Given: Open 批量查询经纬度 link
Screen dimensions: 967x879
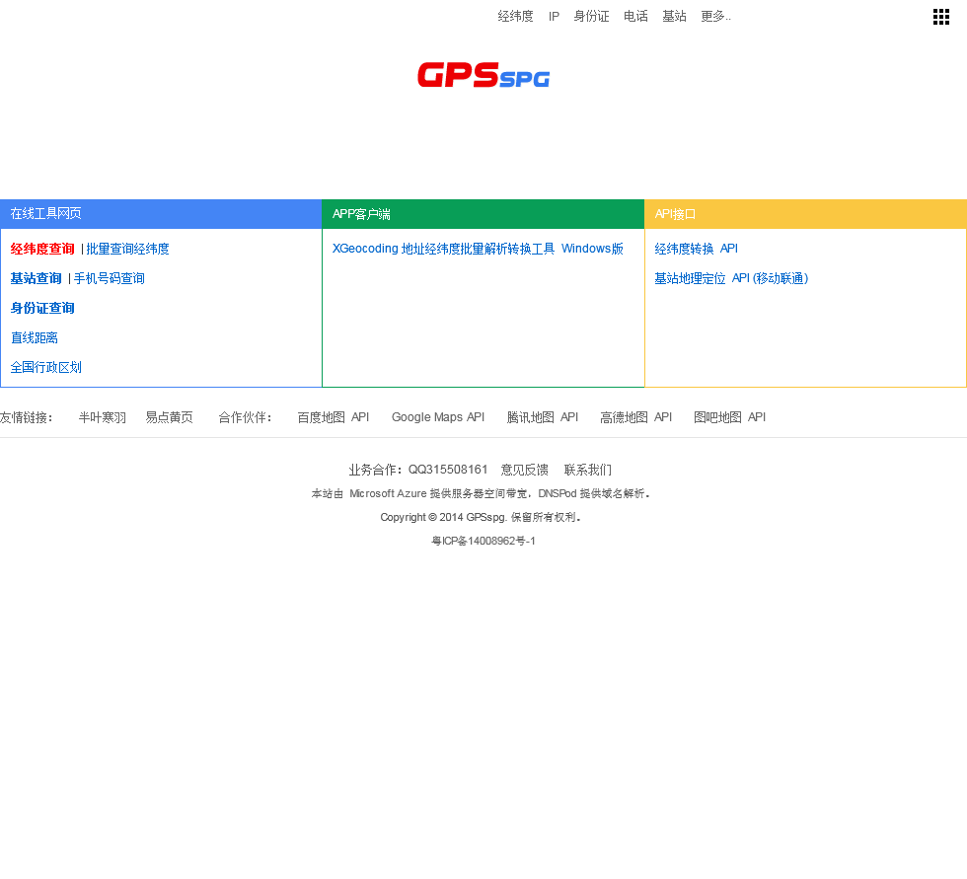Looking at the screenshot, I should (127, 249).
